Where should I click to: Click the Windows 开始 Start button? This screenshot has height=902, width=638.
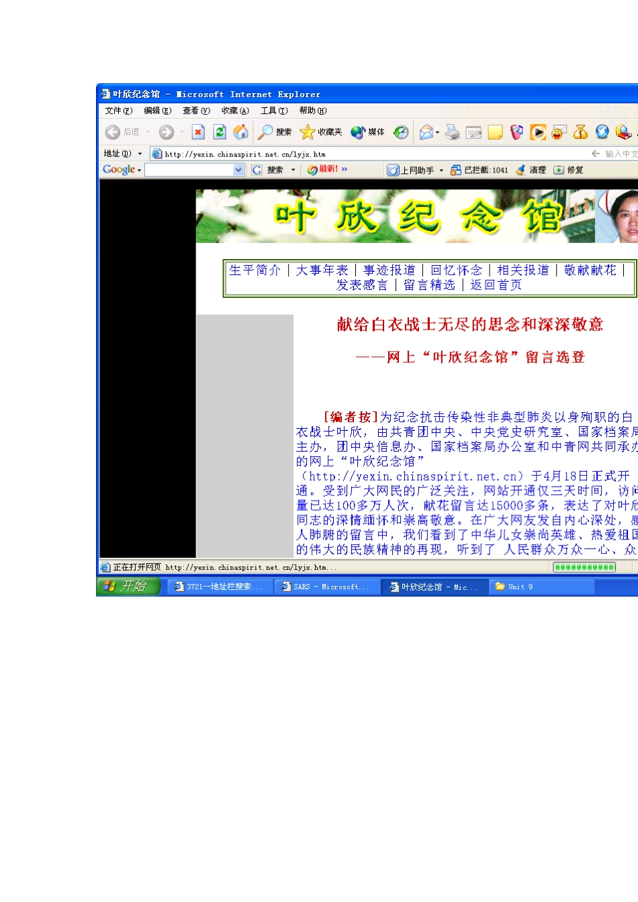point(128,586)
